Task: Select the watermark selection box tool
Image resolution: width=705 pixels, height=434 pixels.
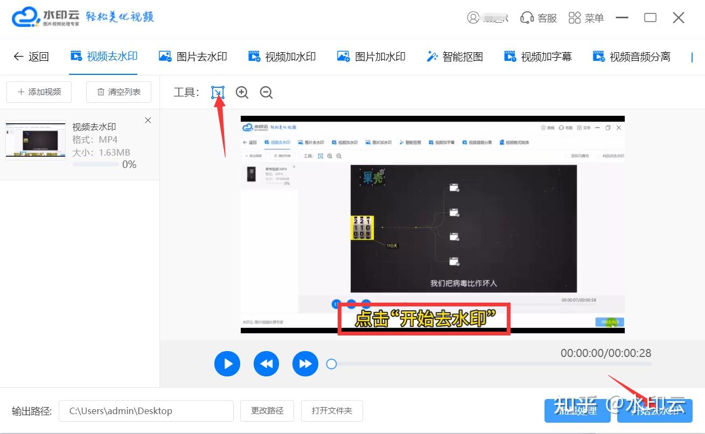Action: [x=218, y=92]
